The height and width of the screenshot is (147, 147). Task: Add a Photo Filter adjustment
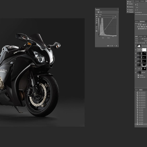click(143, 27)
